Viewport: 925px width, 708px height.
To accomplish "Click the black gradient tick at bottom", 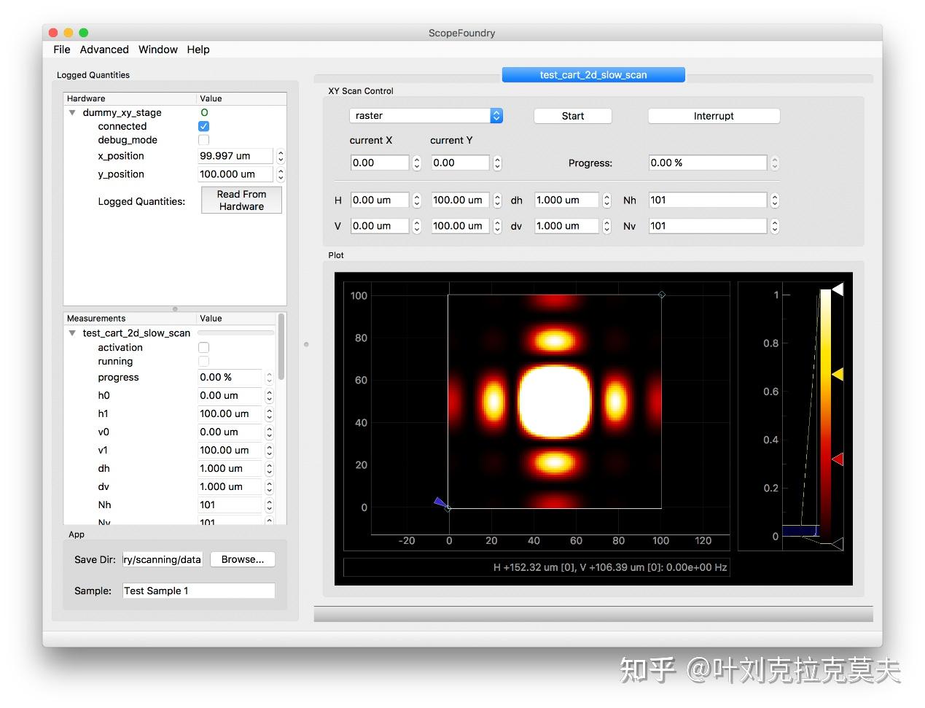I will tap(838, 543).
